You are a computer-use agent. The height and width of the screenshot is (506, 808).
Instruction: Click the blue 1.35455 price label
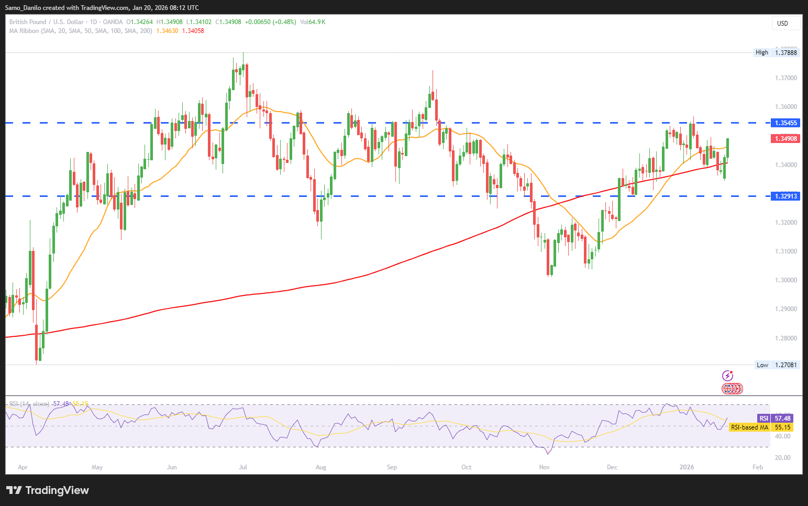tap(785, 123)
